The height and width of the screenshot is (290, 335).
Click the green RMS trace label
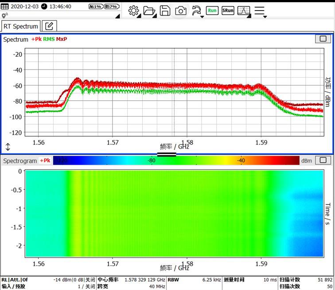click(49, 39)
